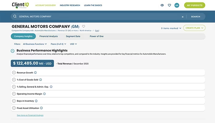Viewport: 215px width, 123px height.
Task: Open the AA user avatar menu
Action: [177, 5]
